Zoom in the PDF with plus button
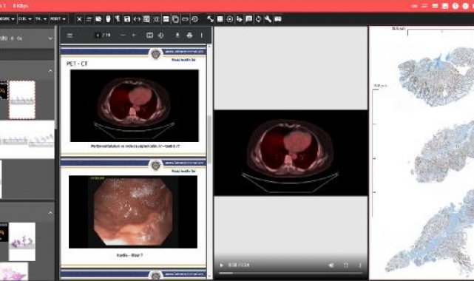 coord(134,35)
